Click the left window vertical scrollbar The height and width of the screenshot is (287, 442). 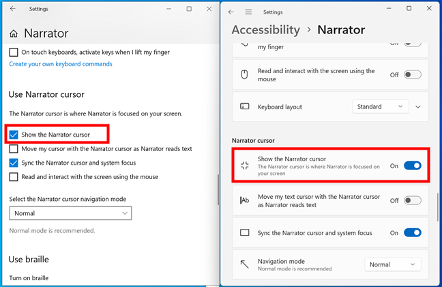[218, 190]
